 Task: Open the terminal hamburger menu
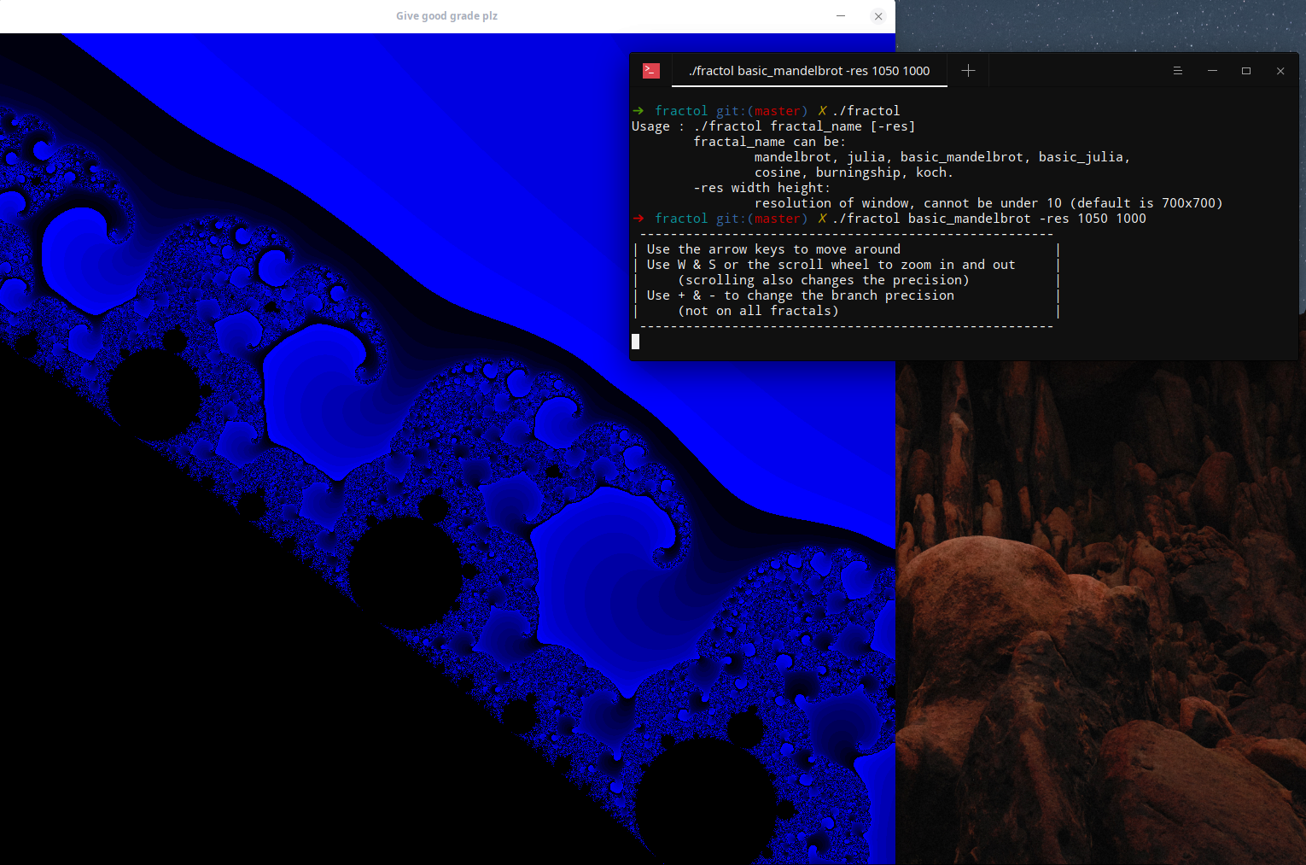pos(1178,71)
